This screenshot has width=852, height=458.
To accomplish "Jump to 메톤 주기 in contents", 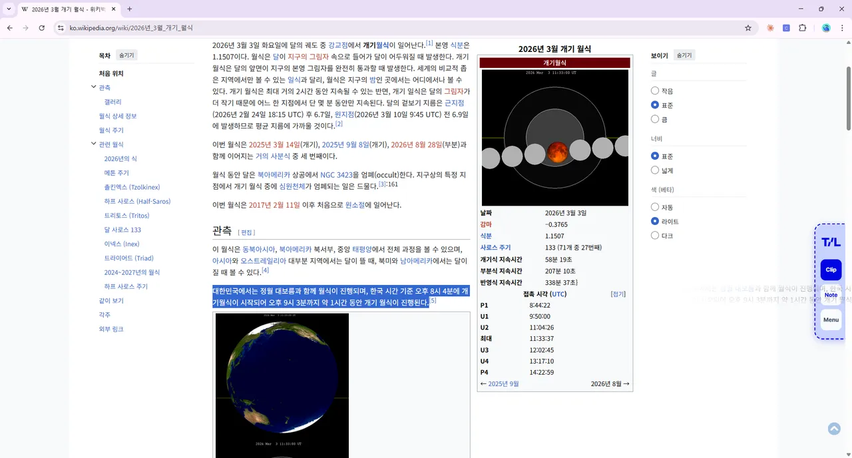I will (116, 173).
